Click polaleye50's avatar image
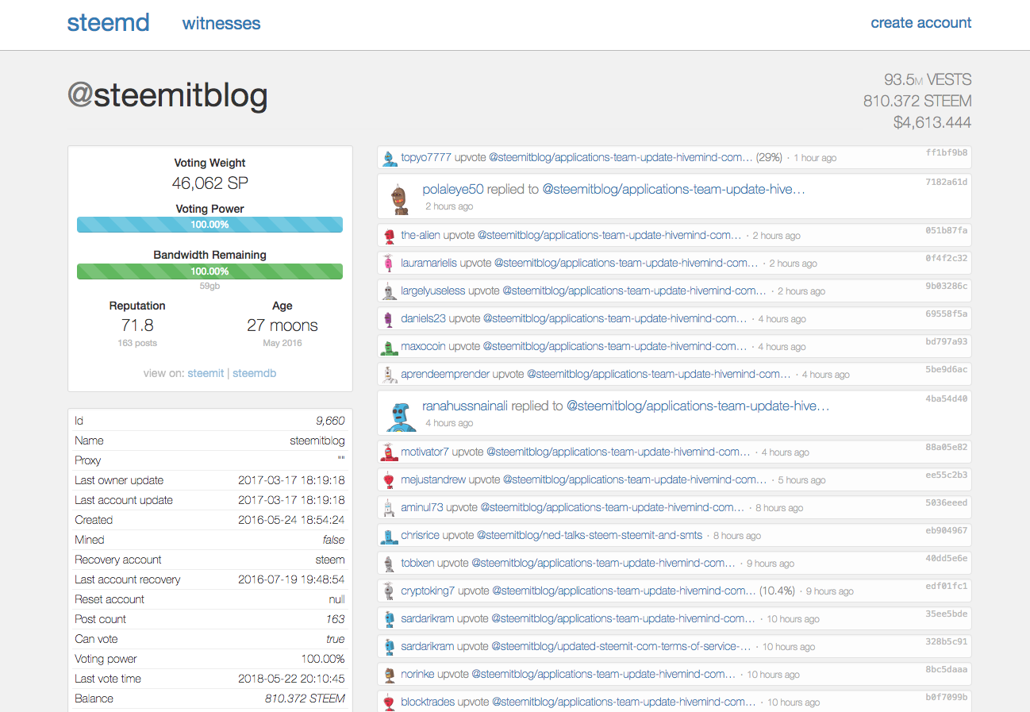This screenshot has width=1030, height=712. pos(401,198)
